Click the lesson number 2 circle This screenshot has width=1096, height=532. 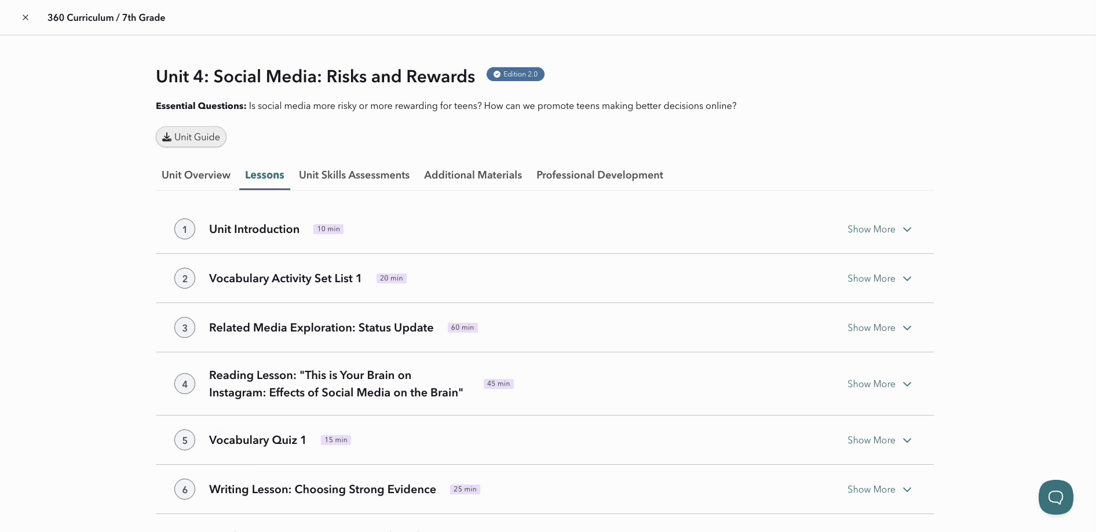(185, 279)
